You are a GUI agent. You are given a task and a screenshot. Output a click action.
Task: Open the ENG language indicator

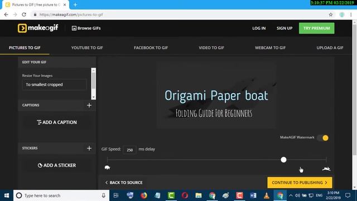[x=319, y=195]
